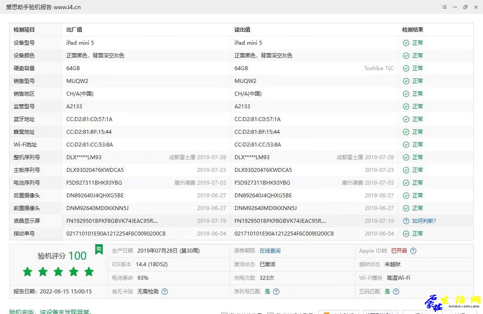Select factory mainboard serial DLX93020476KWDCA5
Viewport: 483px width, 314px height.
coord(95,170)
